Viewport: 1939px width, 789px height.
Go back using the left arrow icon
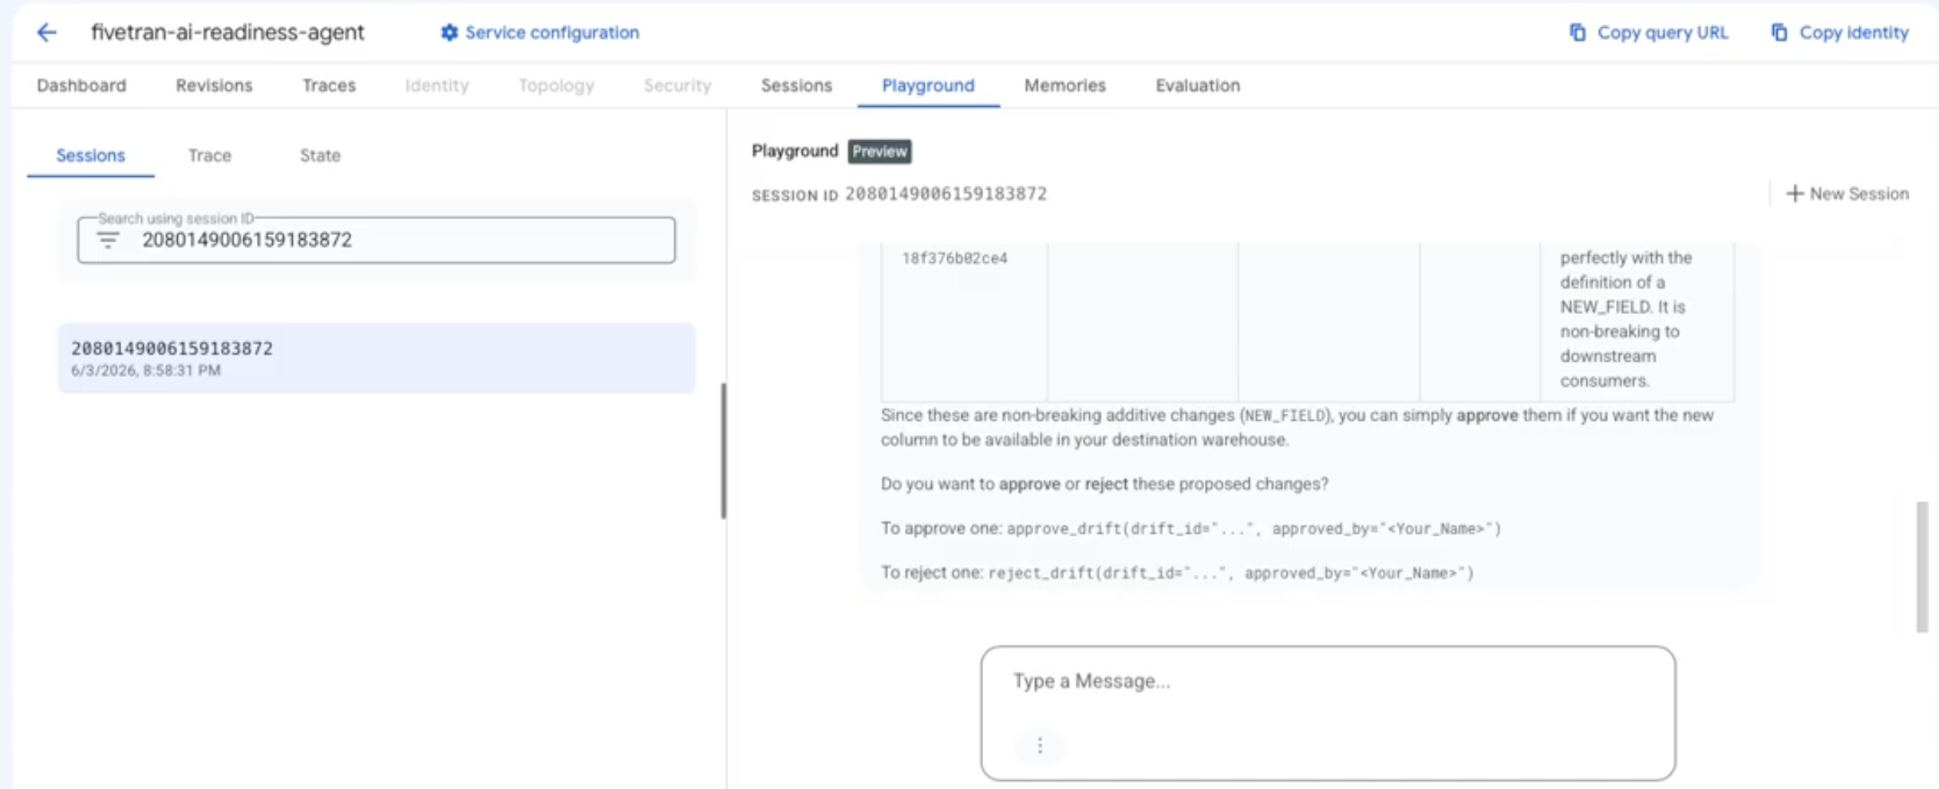[x=47, y=33]
